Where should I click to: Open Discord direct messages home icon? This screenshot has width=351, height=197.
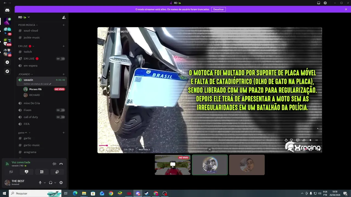[x=7, y=10]
